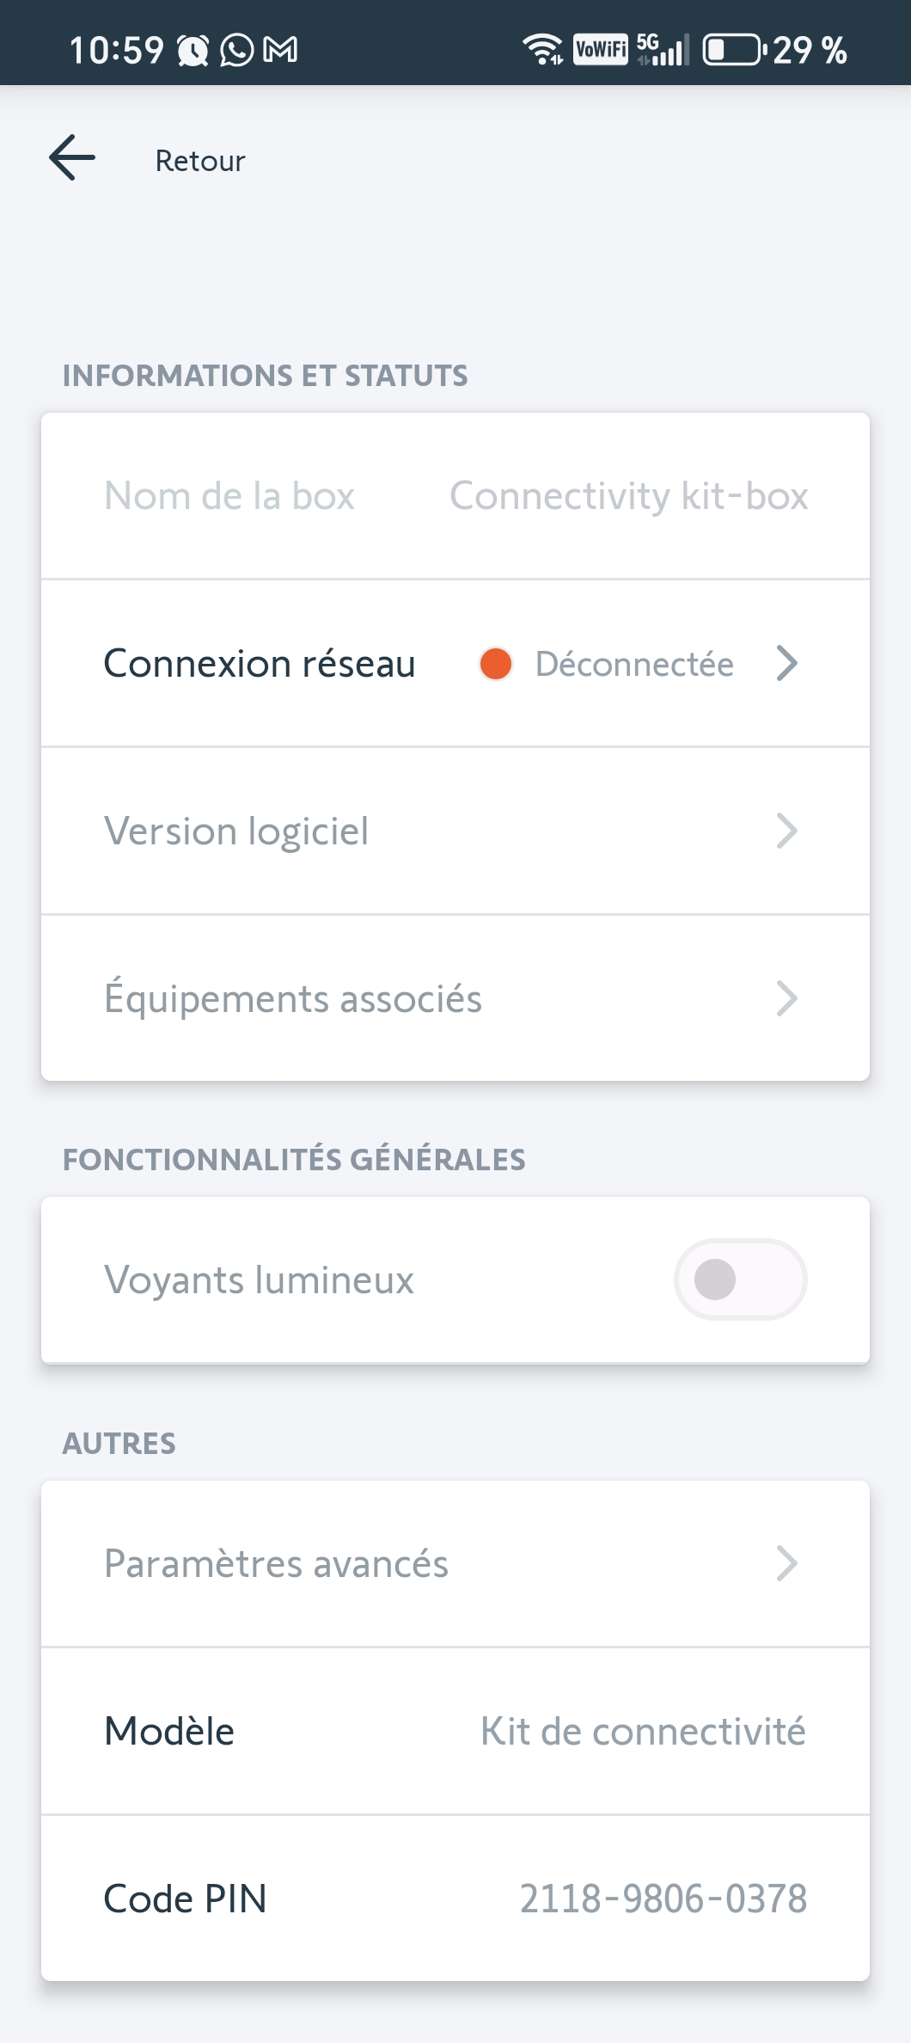Tap the Gmail notification icon

pos(280,50)
